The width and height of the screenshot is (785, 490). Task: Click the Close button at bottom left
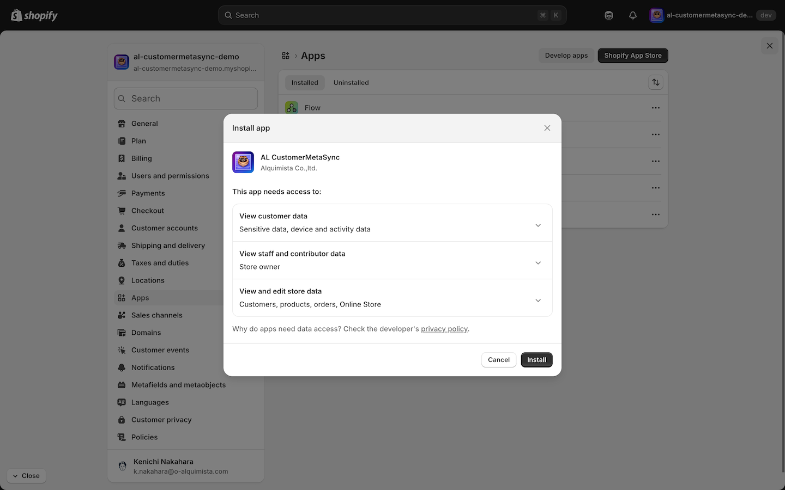click(26, 476)
